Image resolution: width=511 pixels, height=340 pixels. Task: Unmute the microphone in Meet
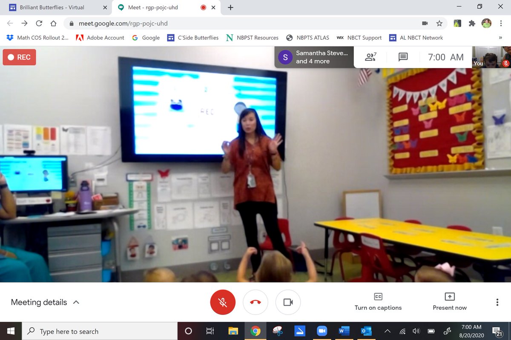[x=222, y=302]
